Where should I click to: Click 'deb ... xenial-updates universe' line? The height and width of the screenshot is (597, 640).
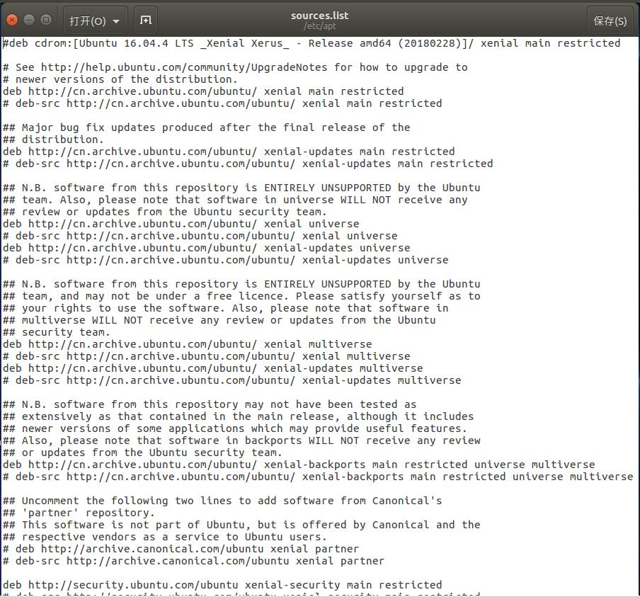click(x=207, y=248)
